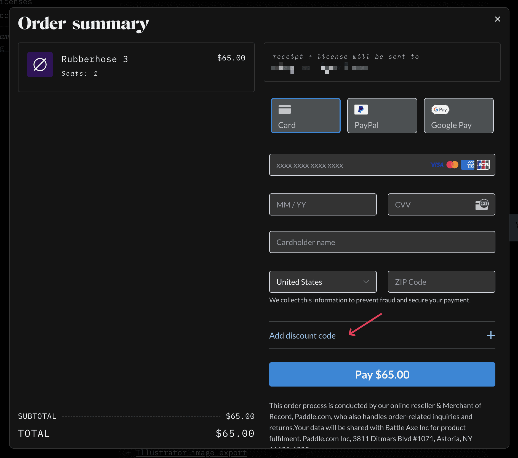Click the JCB logo icon

point(483,165)
